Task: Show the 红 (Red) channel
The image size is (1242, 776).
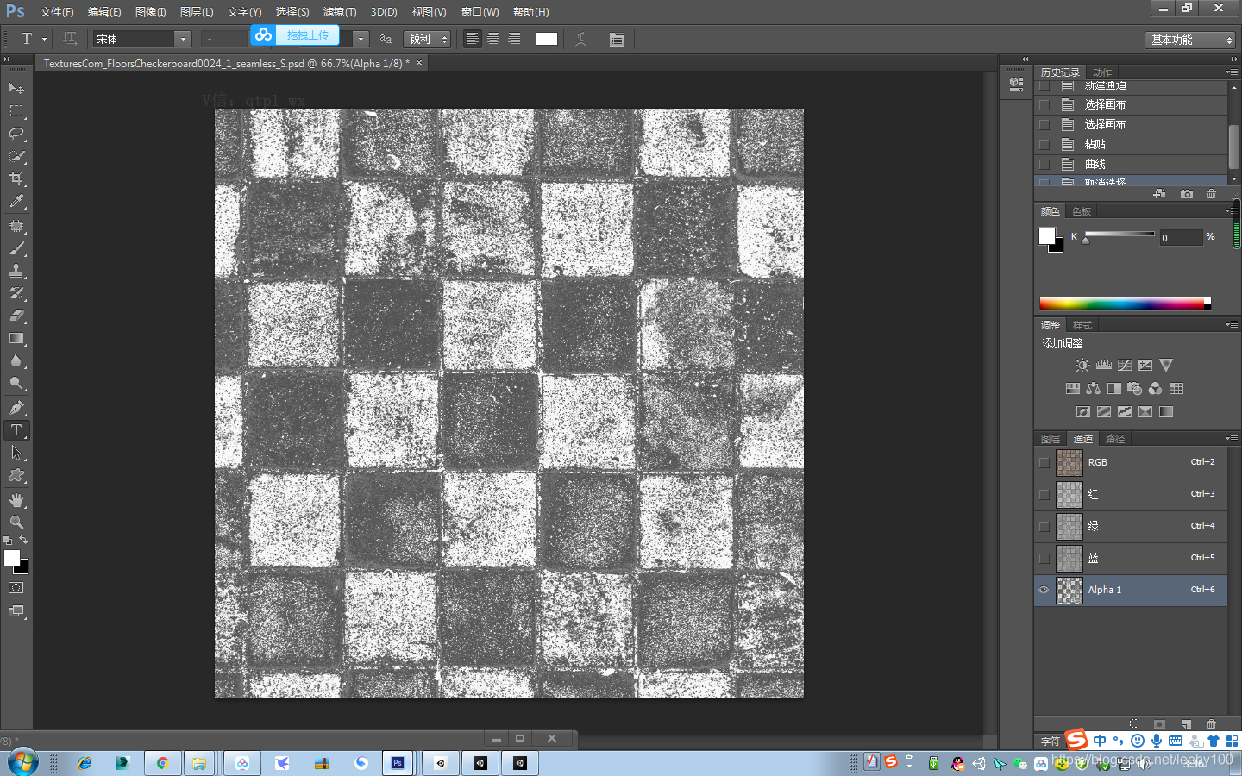Action: (x=1044, y=494)
